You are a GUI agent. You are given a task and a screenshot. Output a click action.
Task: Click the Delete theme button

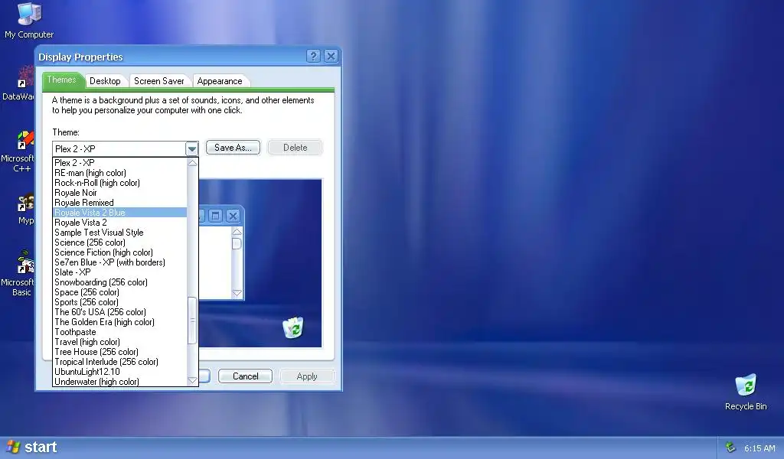tap(295, 148)
